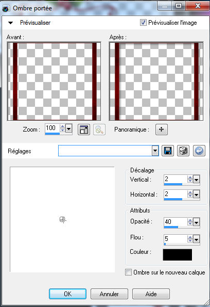Viewport: 210px width, 307px height.
Task: Open the Zoom value dropdown arrow
Action: [x=68, y=129]
